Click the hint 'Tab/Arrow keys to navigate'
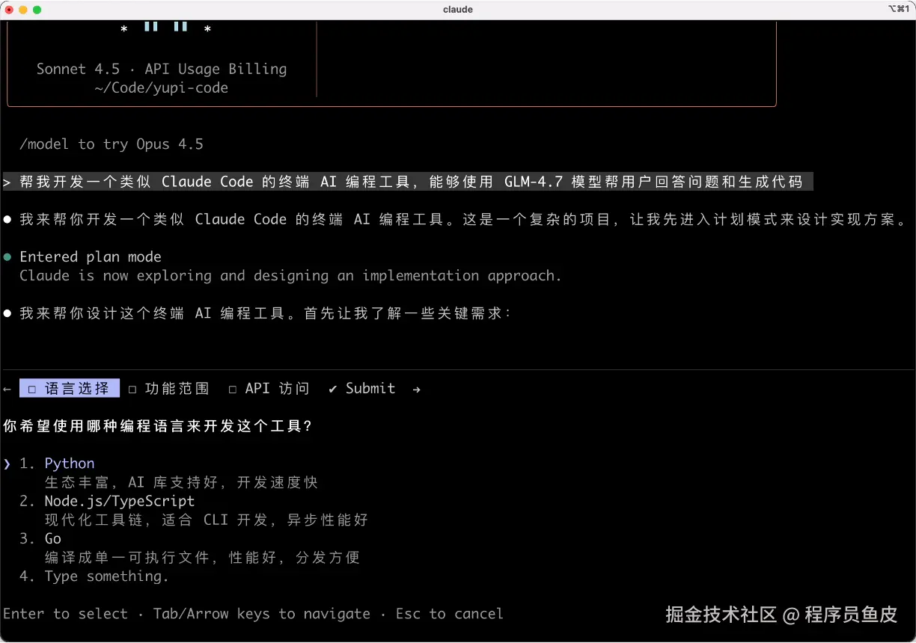Screen dimensions: 916x643 coord(262,614)
